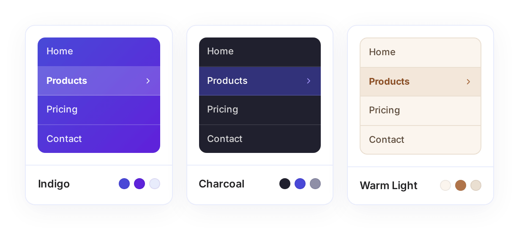The height and width of the screenshot is (230, 519).
Task: Select Home in the Warm Light menu
Action: pos(421,53)
